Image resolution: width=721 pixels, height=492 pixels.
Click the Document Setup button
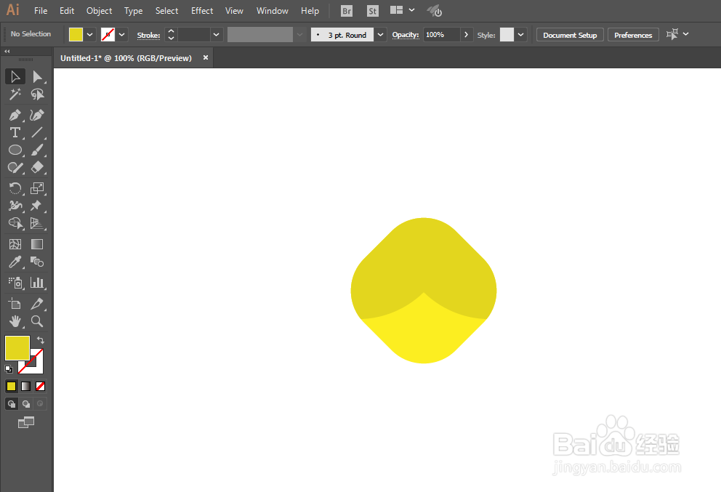click(570, 35)
